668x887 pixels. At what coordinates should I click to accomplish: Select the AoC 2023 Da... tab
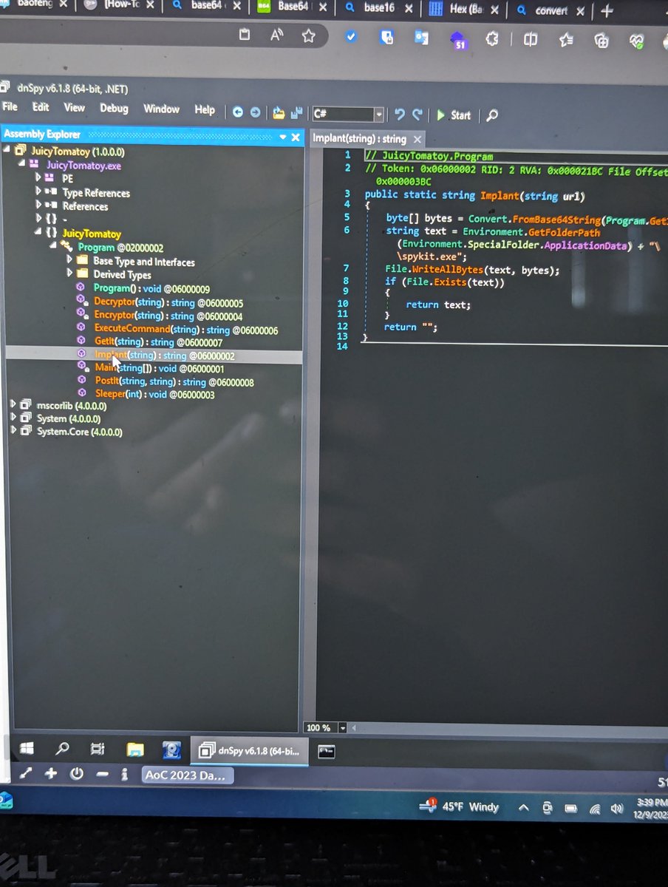coord(187,775)
